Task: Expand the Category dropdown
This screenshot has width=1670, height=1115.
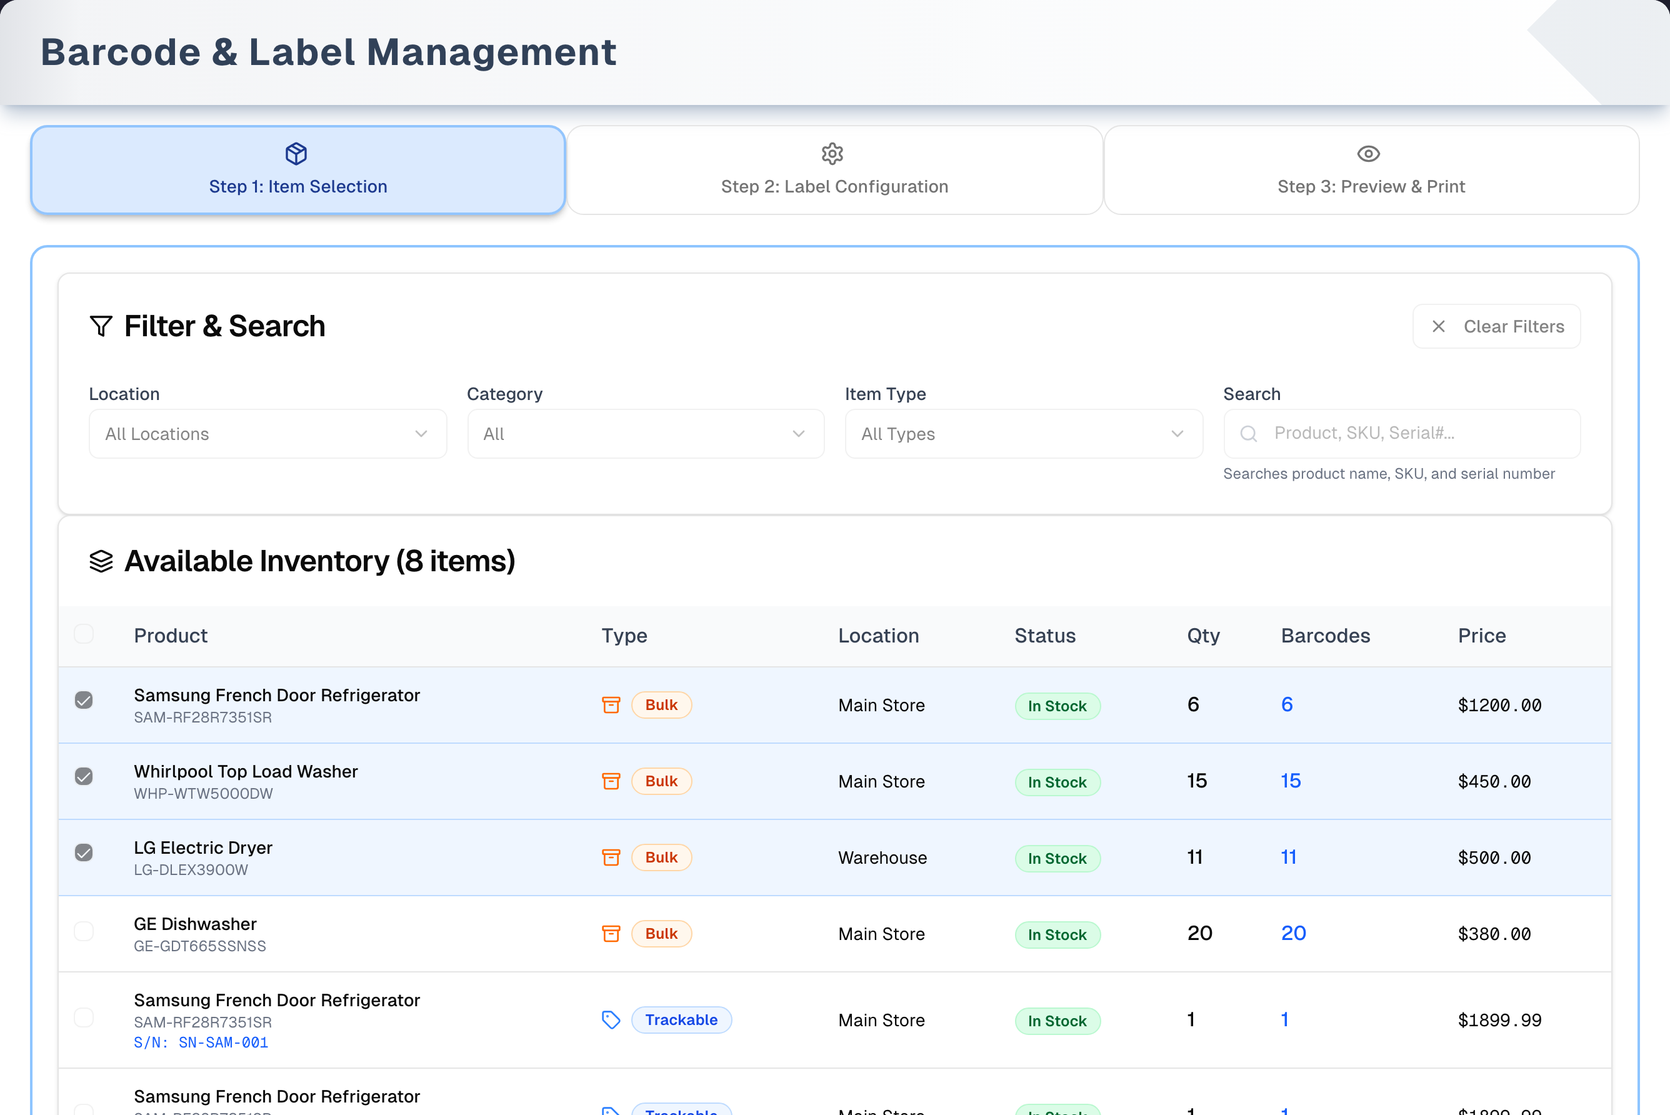Action: click(646, 434)
